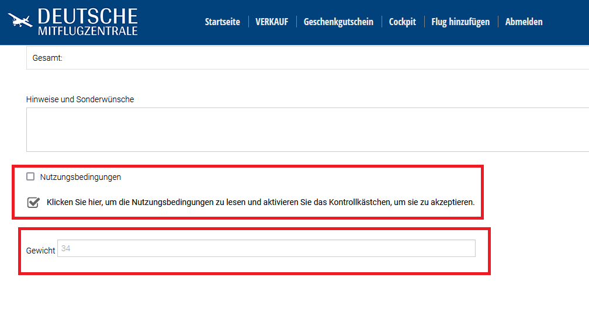This screenshot has width=589, height=316.
Task: Log out via the Abmelden link
Action: click(524, 22)
